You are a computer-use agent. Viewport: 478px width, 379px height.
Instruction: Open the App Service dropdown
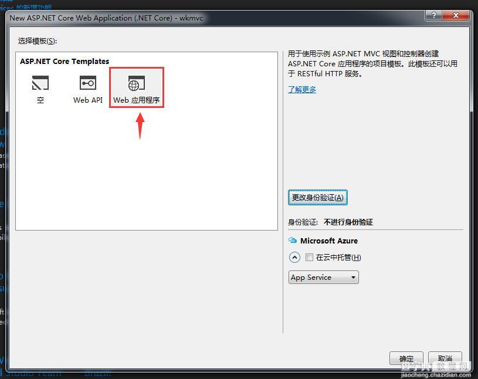tap(323, 277)
